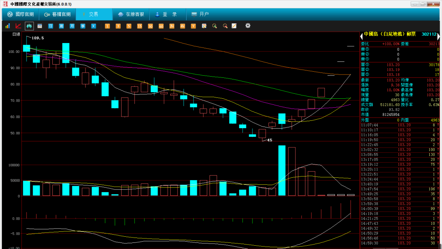Click the stock name 中國鳥（白尾地鴉）郵票
This screenshot has height=249, width=442.
(390, 34)
